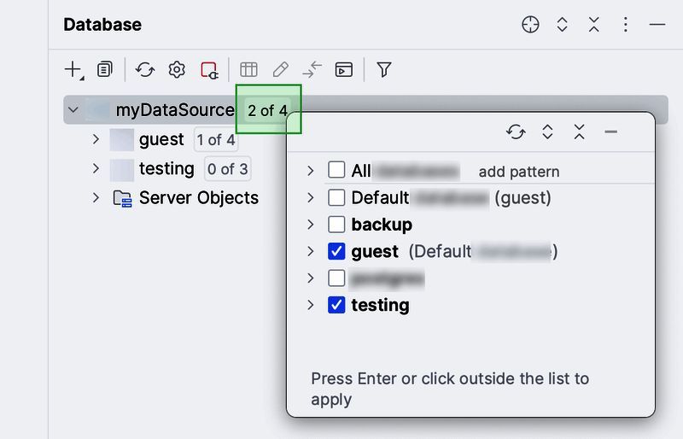Open the panel's three-dot options menu

click(x=625, y=25)
